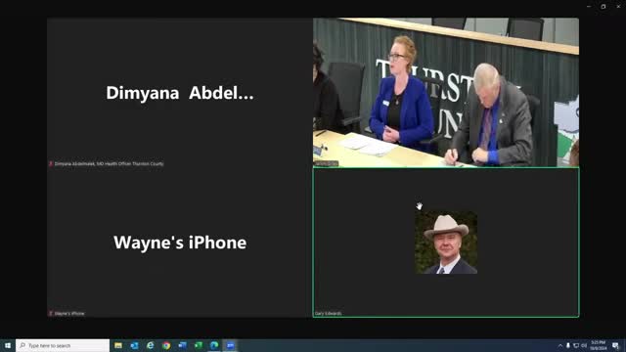Open the clock and date flyout
The height and width of the screenshot is (352, 626).
click(598, 345)
